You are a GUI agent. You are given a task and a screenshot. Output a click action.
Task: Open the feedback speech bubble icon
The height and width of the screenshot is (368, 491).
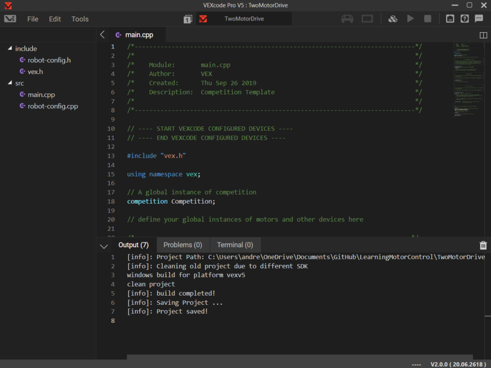pyautogui.click(x=479, y=19)
